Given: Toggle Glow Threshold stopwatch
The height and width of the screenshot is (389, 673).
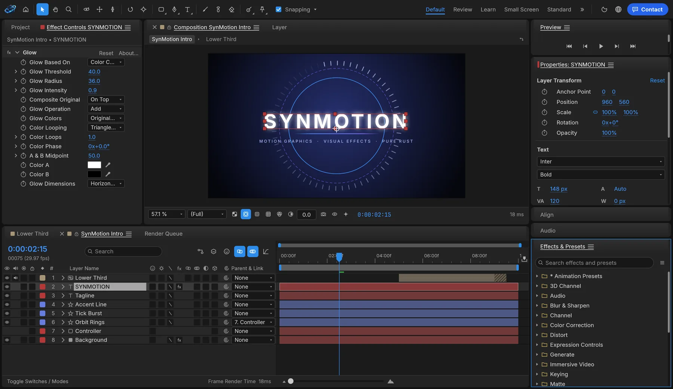Looking at the screenshot, I should click(x=23, y=71).
